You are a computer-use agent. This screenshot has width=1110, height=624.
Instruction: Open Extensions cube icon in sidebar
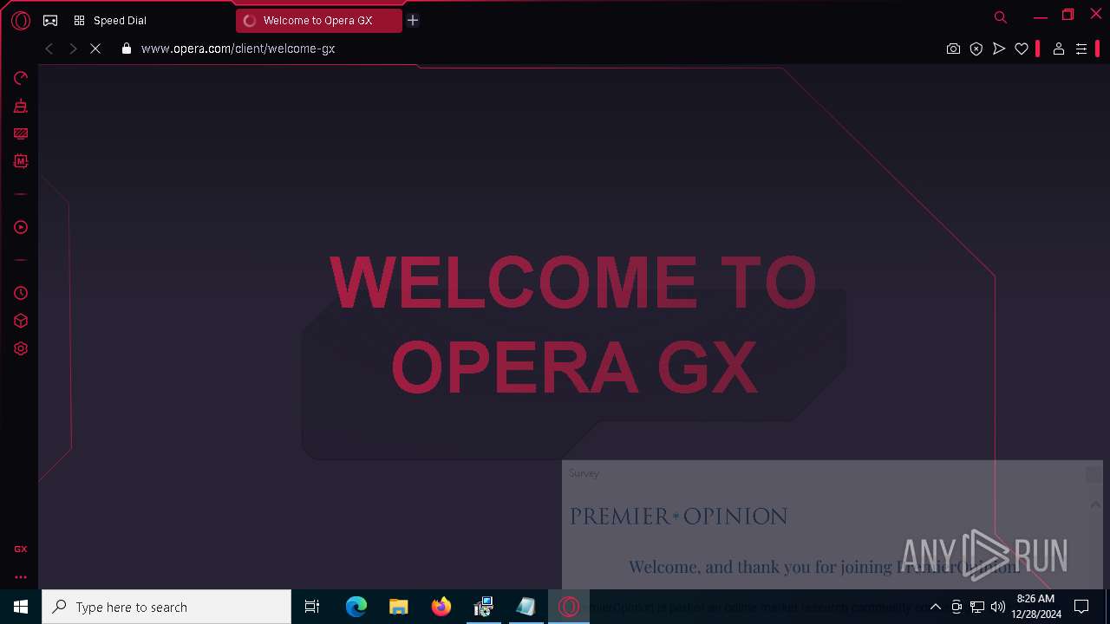click(x=21, y=321)
